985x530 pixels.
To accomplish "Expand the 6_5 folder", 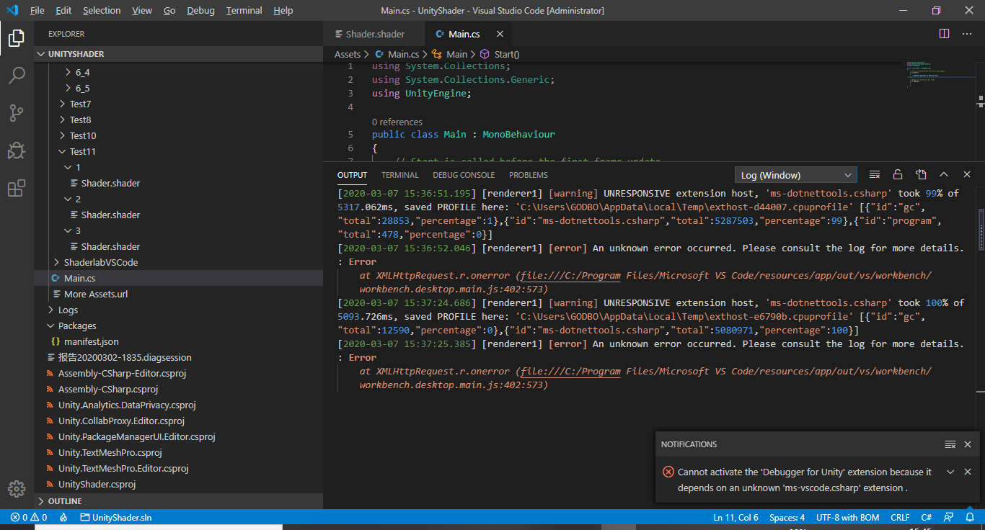I will [179, 88].
